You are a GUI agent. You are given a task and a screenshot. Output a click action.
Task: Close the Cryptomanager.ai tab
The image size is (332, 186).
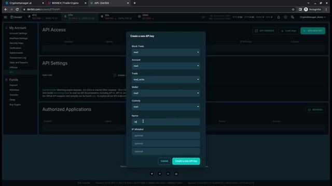click(x=43, y=3)
